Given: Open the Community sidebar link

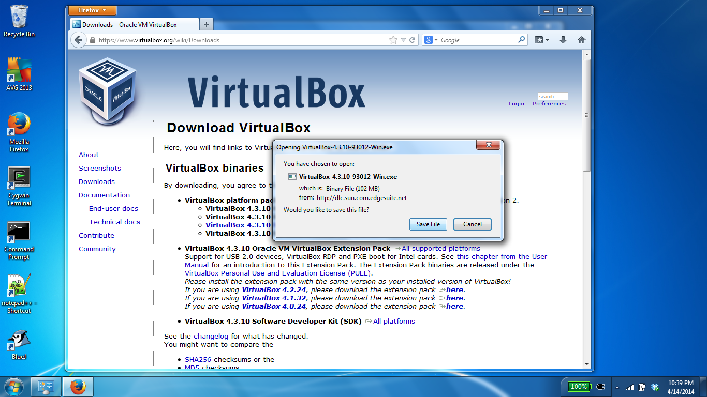Looking at the screenshot, I should tap(97, 249).
